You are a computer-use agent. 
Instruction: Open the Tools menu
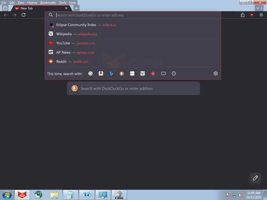point(63,3)
